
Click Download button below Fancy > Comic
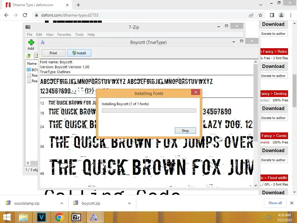click(273, 151)
